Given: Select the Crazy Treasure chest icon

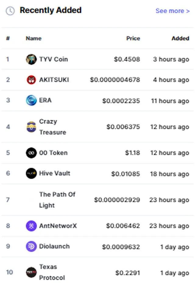Looking at the screenshot, I should [x=31, y=127].
